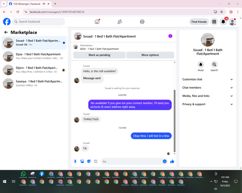Open the Windows notification center icon
The height and width of the screenshot is (193, 242).
coord(236,181)
